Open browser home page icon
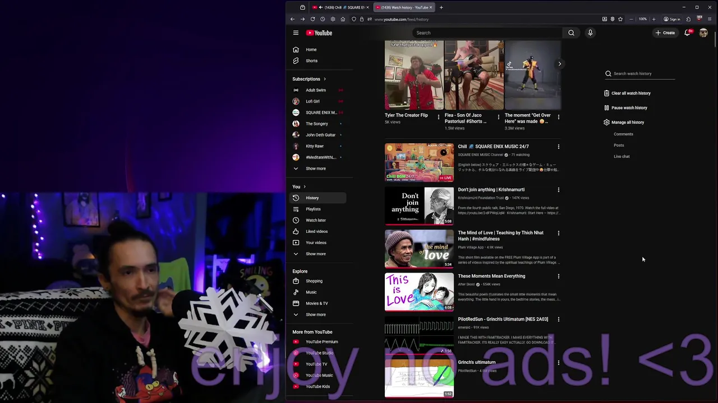 click(343, 19)
